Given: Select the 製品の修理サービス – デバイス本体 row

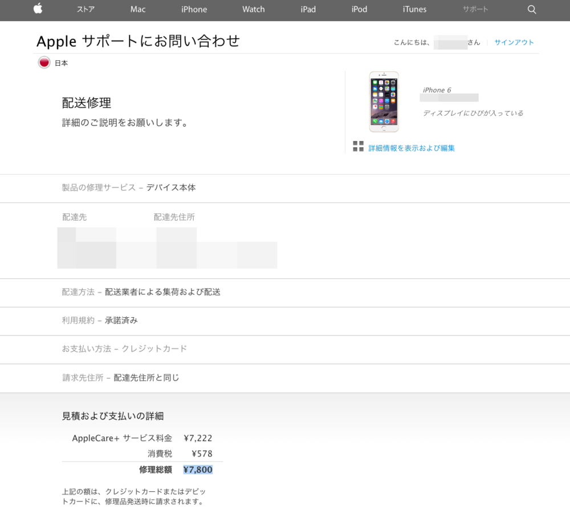Looking at the screenshot, I should tap(285, 188).
